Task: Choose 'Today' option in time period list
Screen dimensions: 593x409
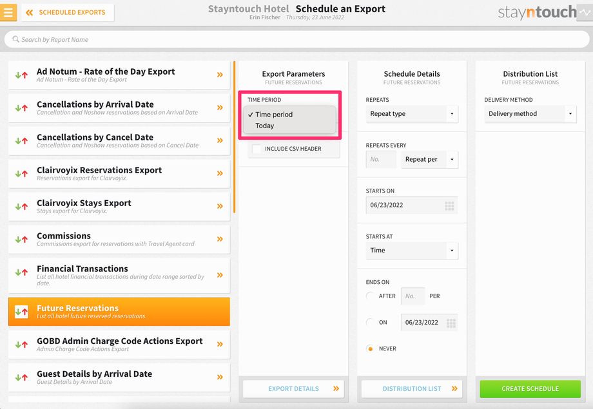Action: click(x=289, y=126)
